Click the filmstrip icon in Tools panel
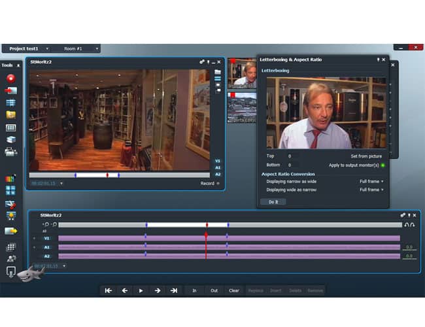This screenshot has width=425, height=327. 10,127
